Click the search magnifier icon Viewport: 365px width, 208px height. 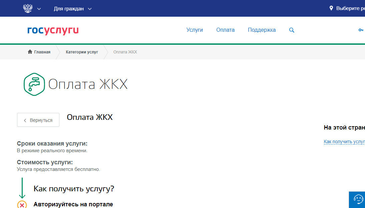pyautogui.click(x=292, y=30)
